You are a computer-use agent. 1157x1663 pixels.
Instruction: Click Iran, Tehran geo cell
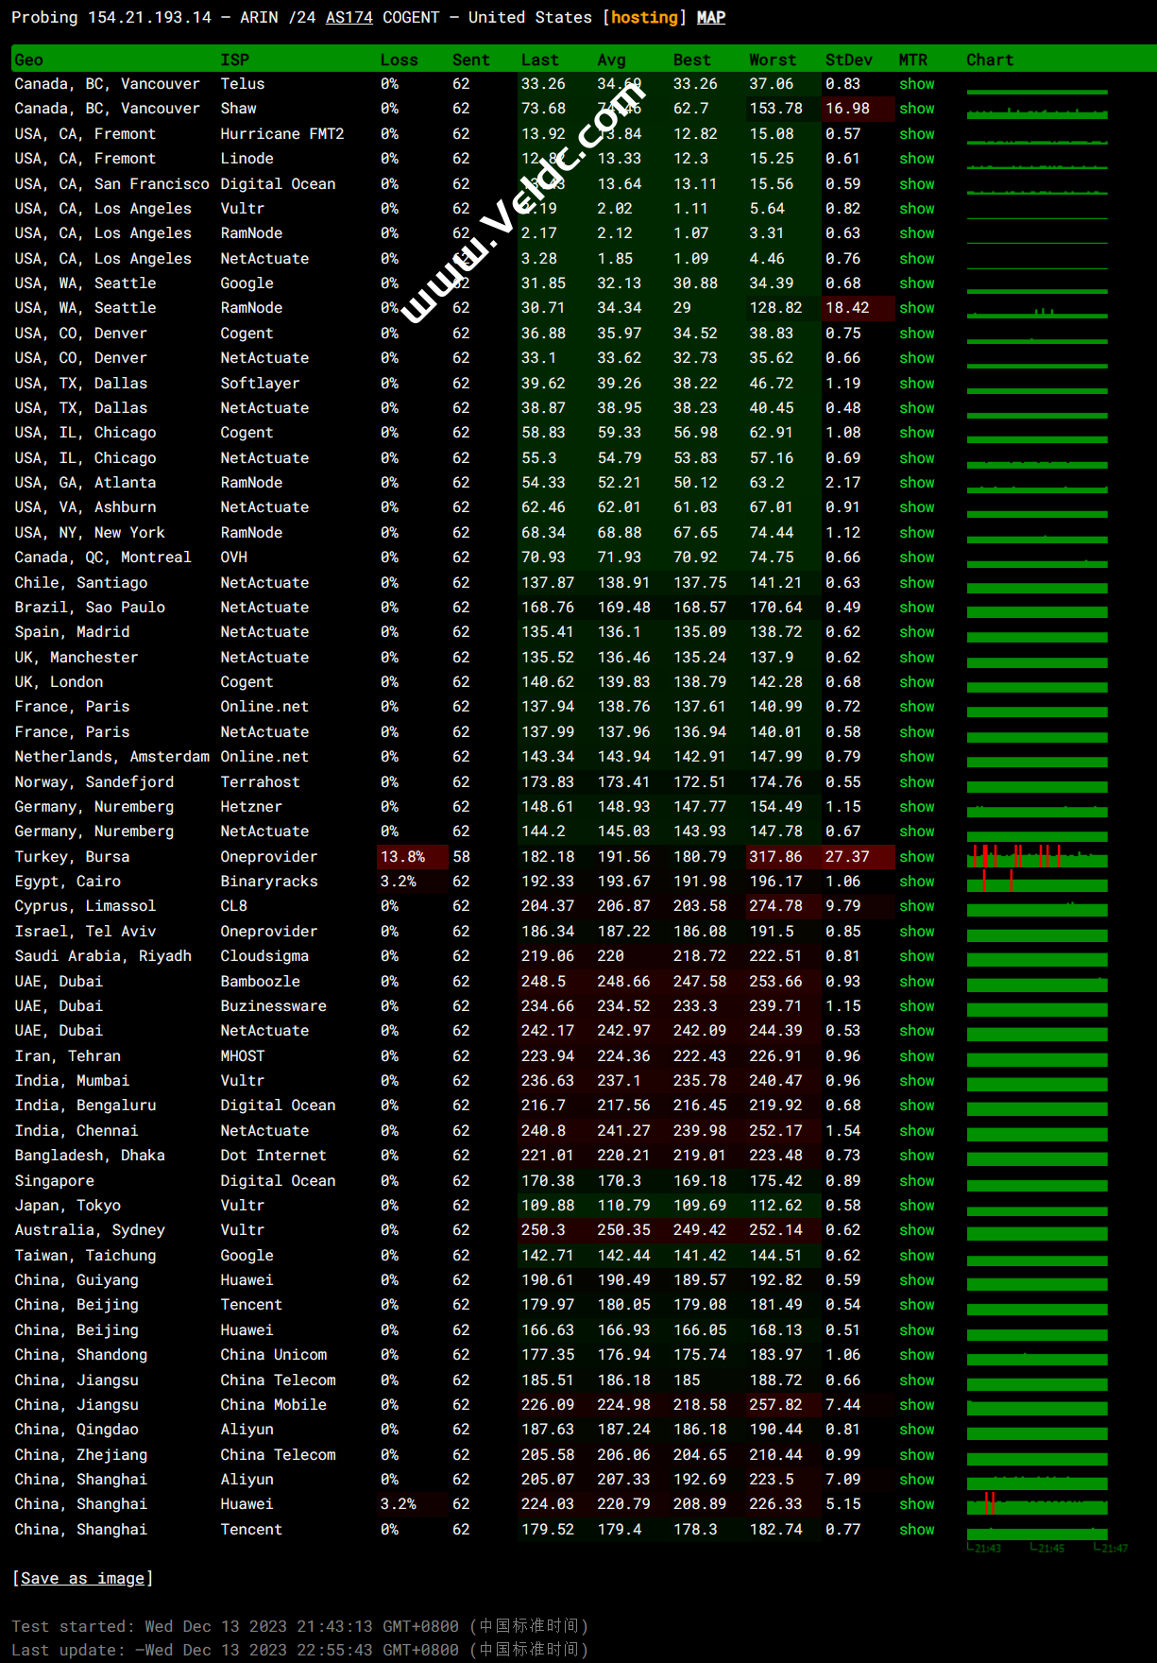point(67,1056)
